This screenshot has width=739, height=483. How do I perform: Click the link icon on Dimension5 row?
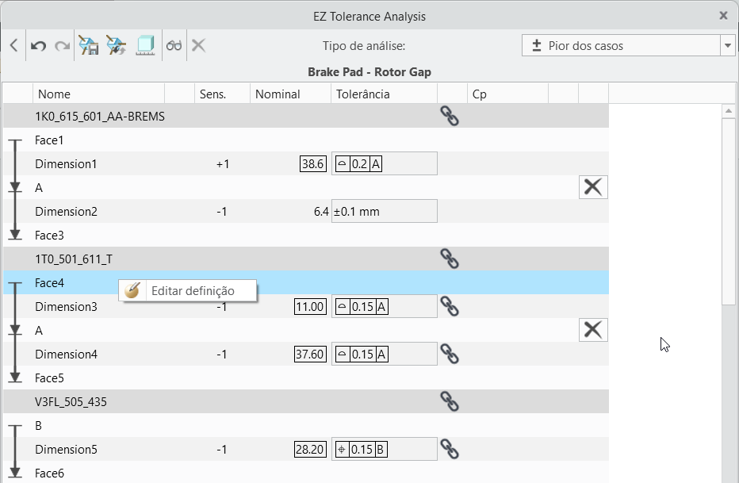pyautogui.click(x=450, y=449)
